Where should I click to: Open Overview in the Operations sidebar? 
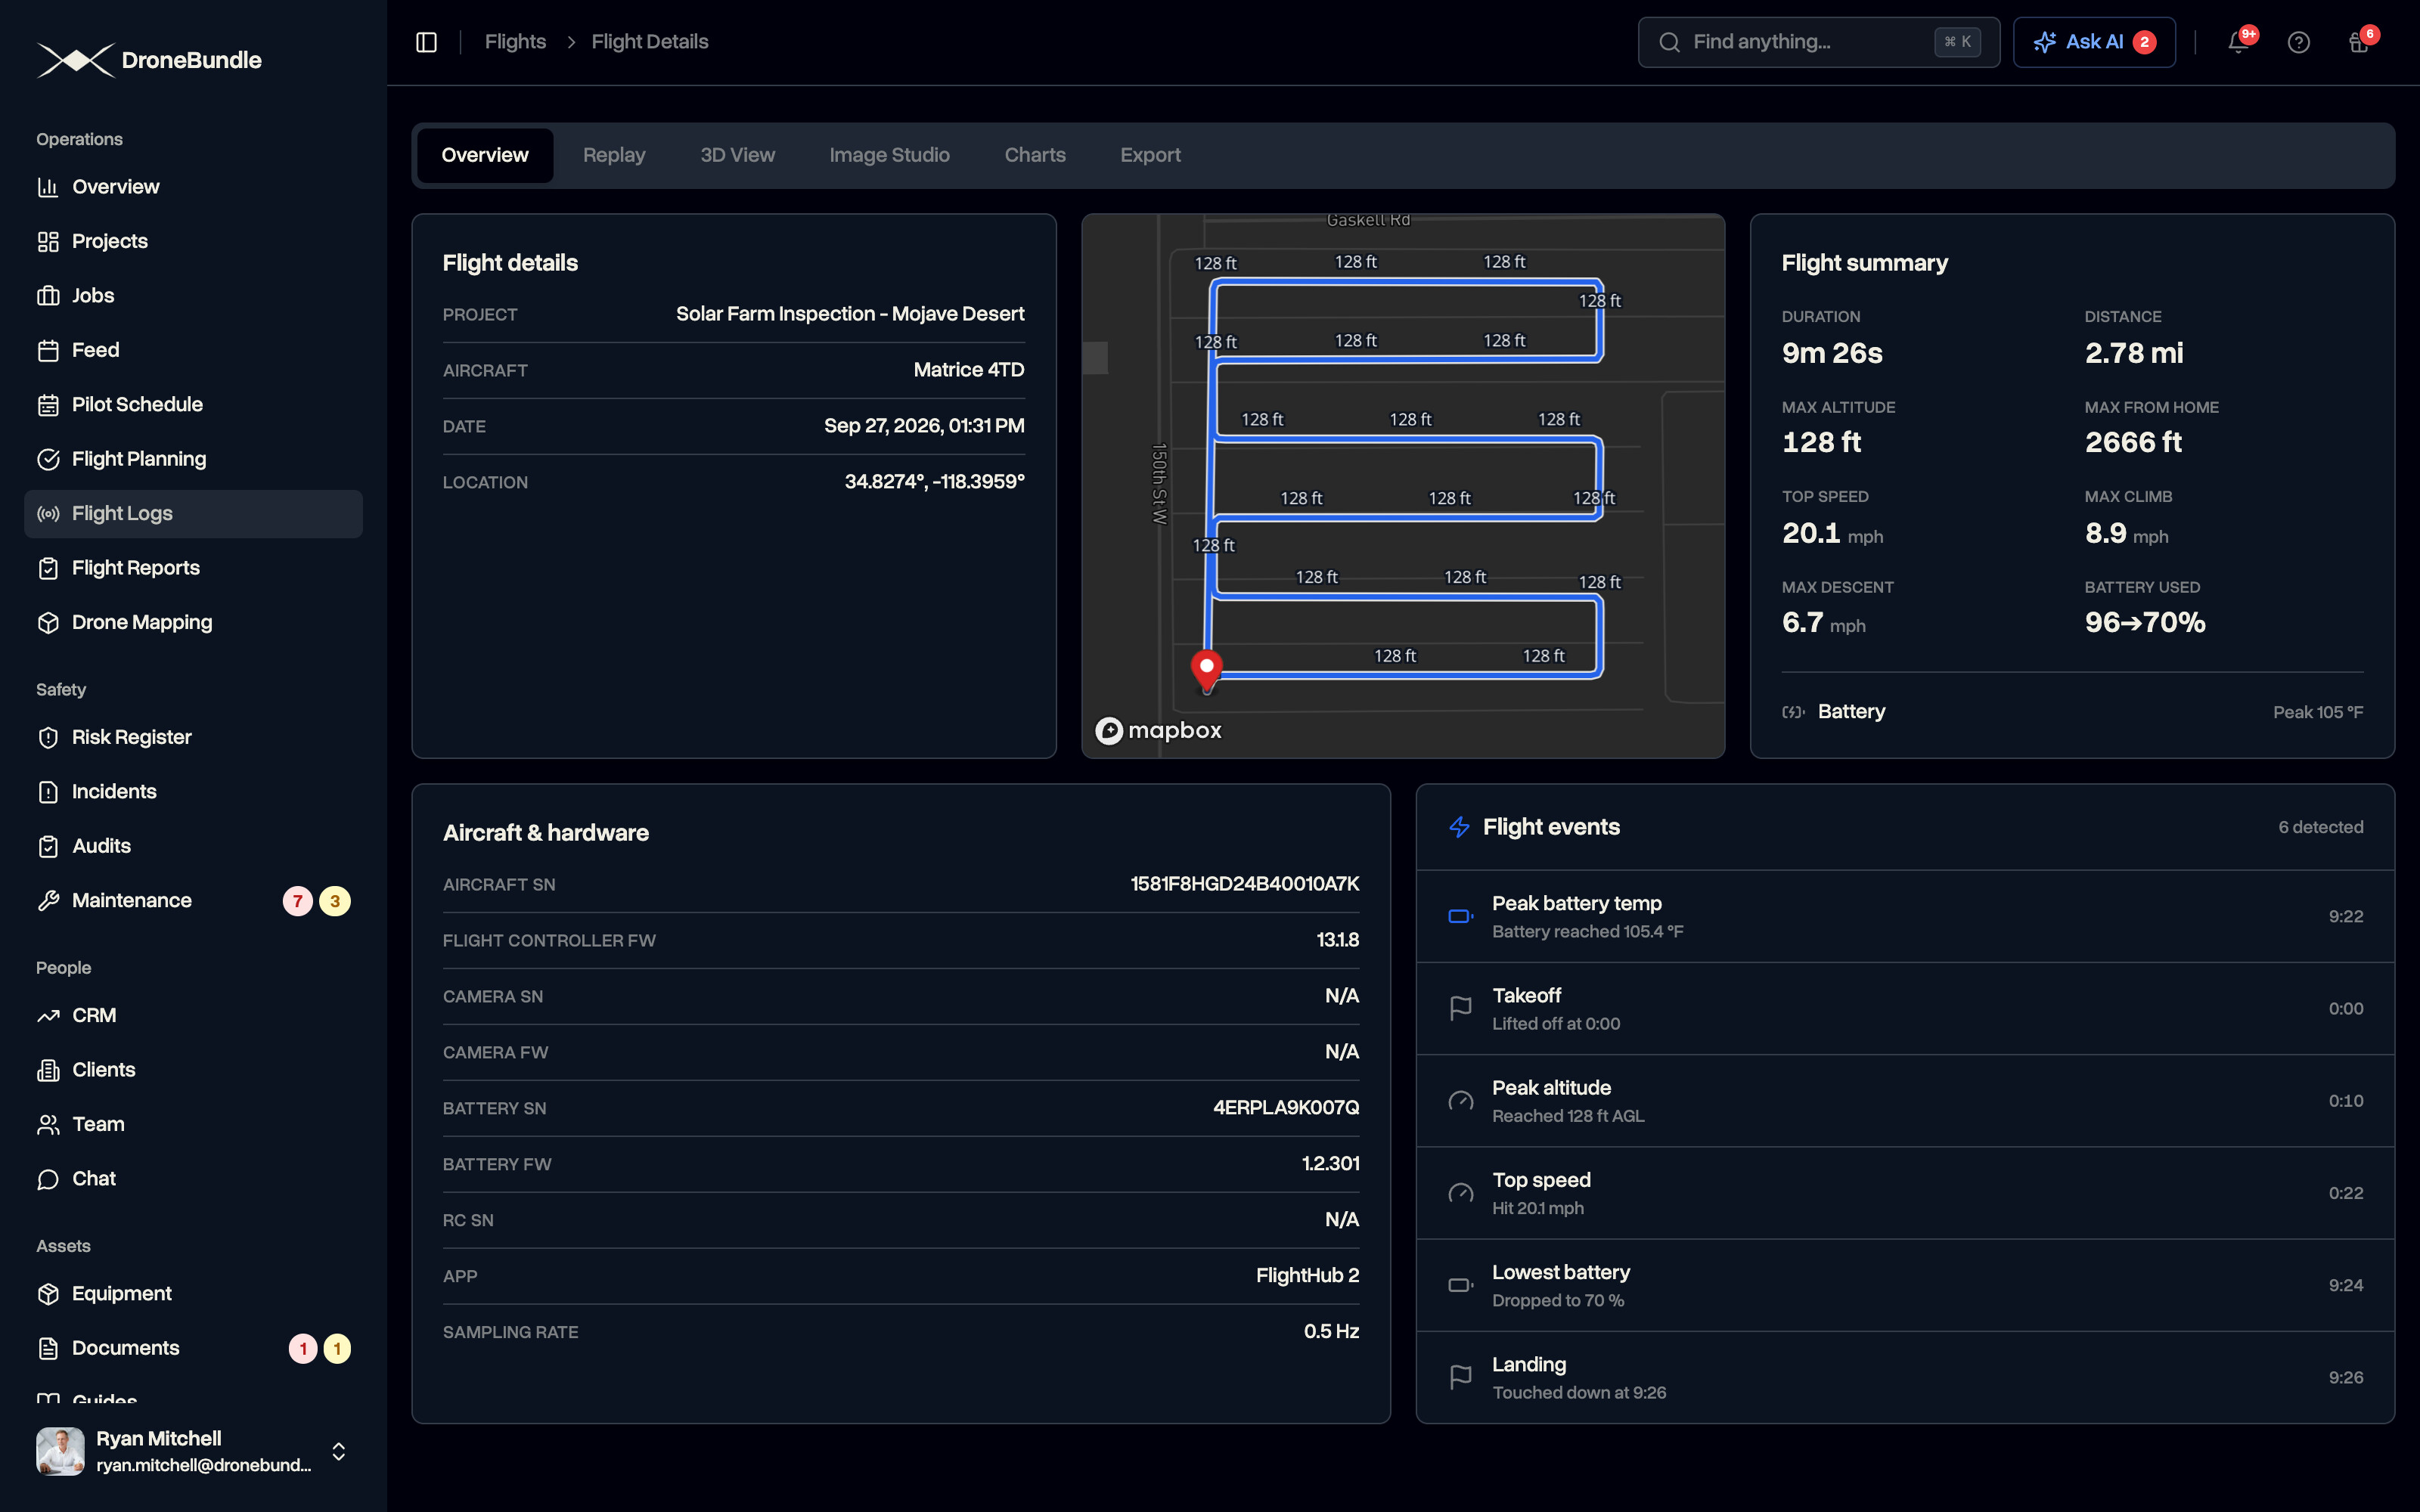coord(193,187)
